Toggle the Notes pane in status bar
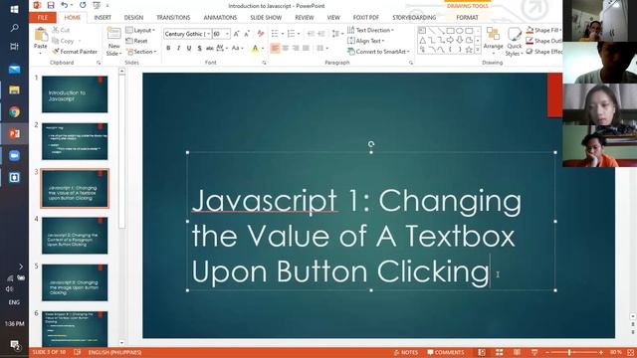The width and height of the screenshot is (637, 358). 405,352
